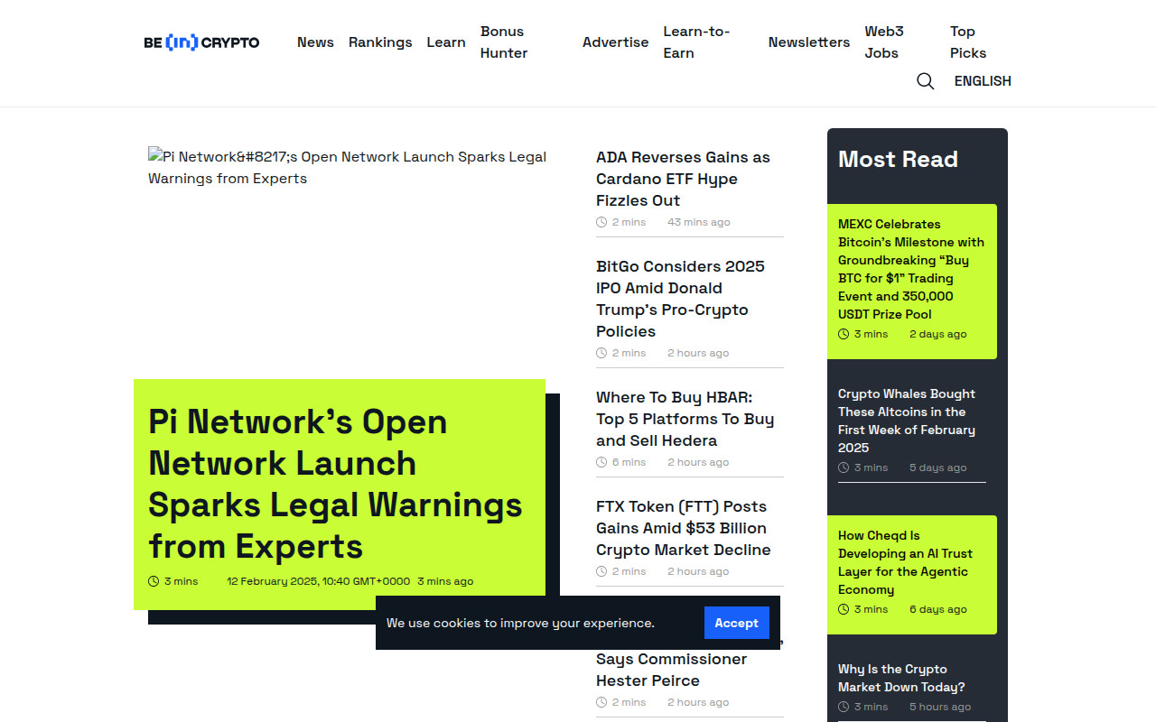1156x722 pixels.
Task: Click the search magnifier icon
Action: (925, 81)
